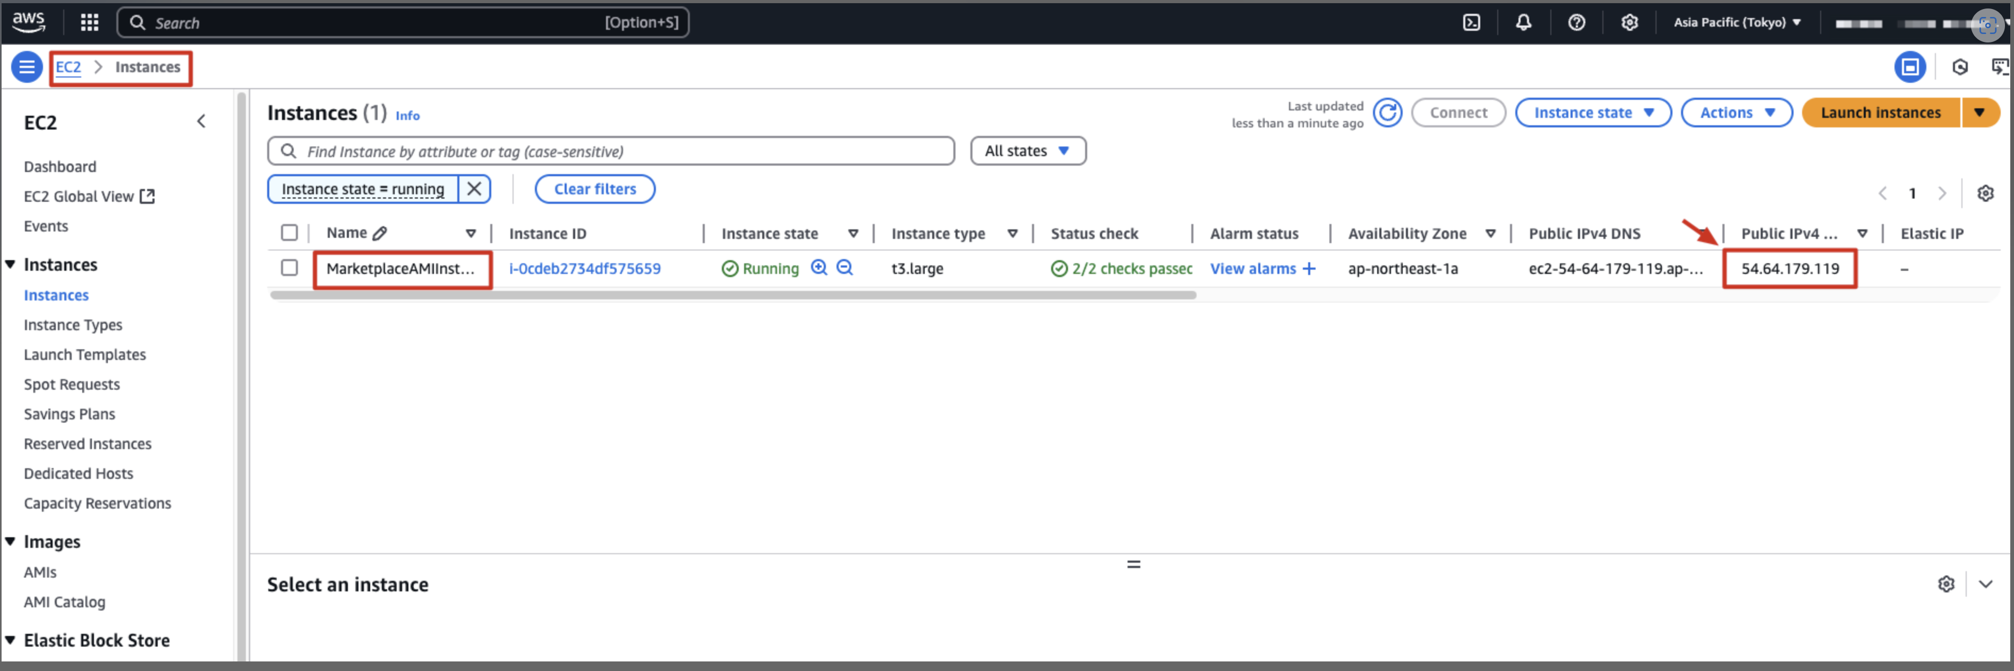
Task: Open the notifications bell
Action: (x=1523, y=23)
